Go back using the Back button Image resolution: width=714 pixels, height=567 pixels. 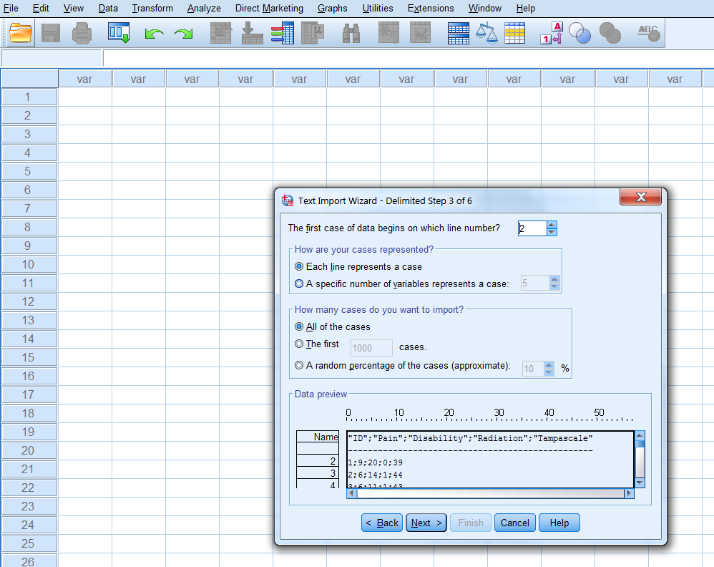382,523
